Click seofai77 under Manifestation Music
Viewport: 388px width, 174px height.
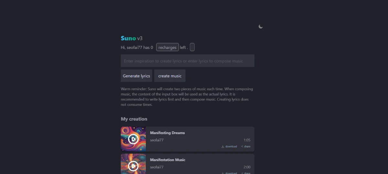pyautogui.click(x=157, y=167)
